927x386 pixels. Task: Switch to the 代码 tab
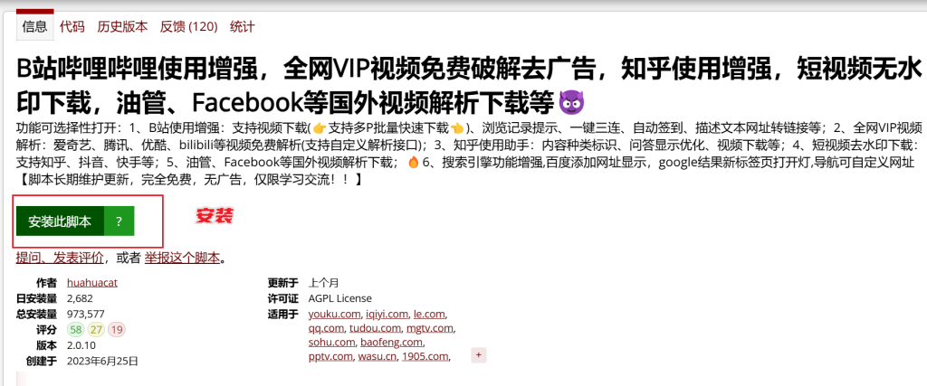click(72, 26)
